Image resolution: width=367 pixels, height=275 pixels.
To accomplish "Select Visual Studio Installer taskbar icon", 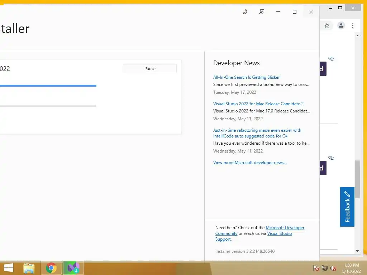I will coord(73,268).
